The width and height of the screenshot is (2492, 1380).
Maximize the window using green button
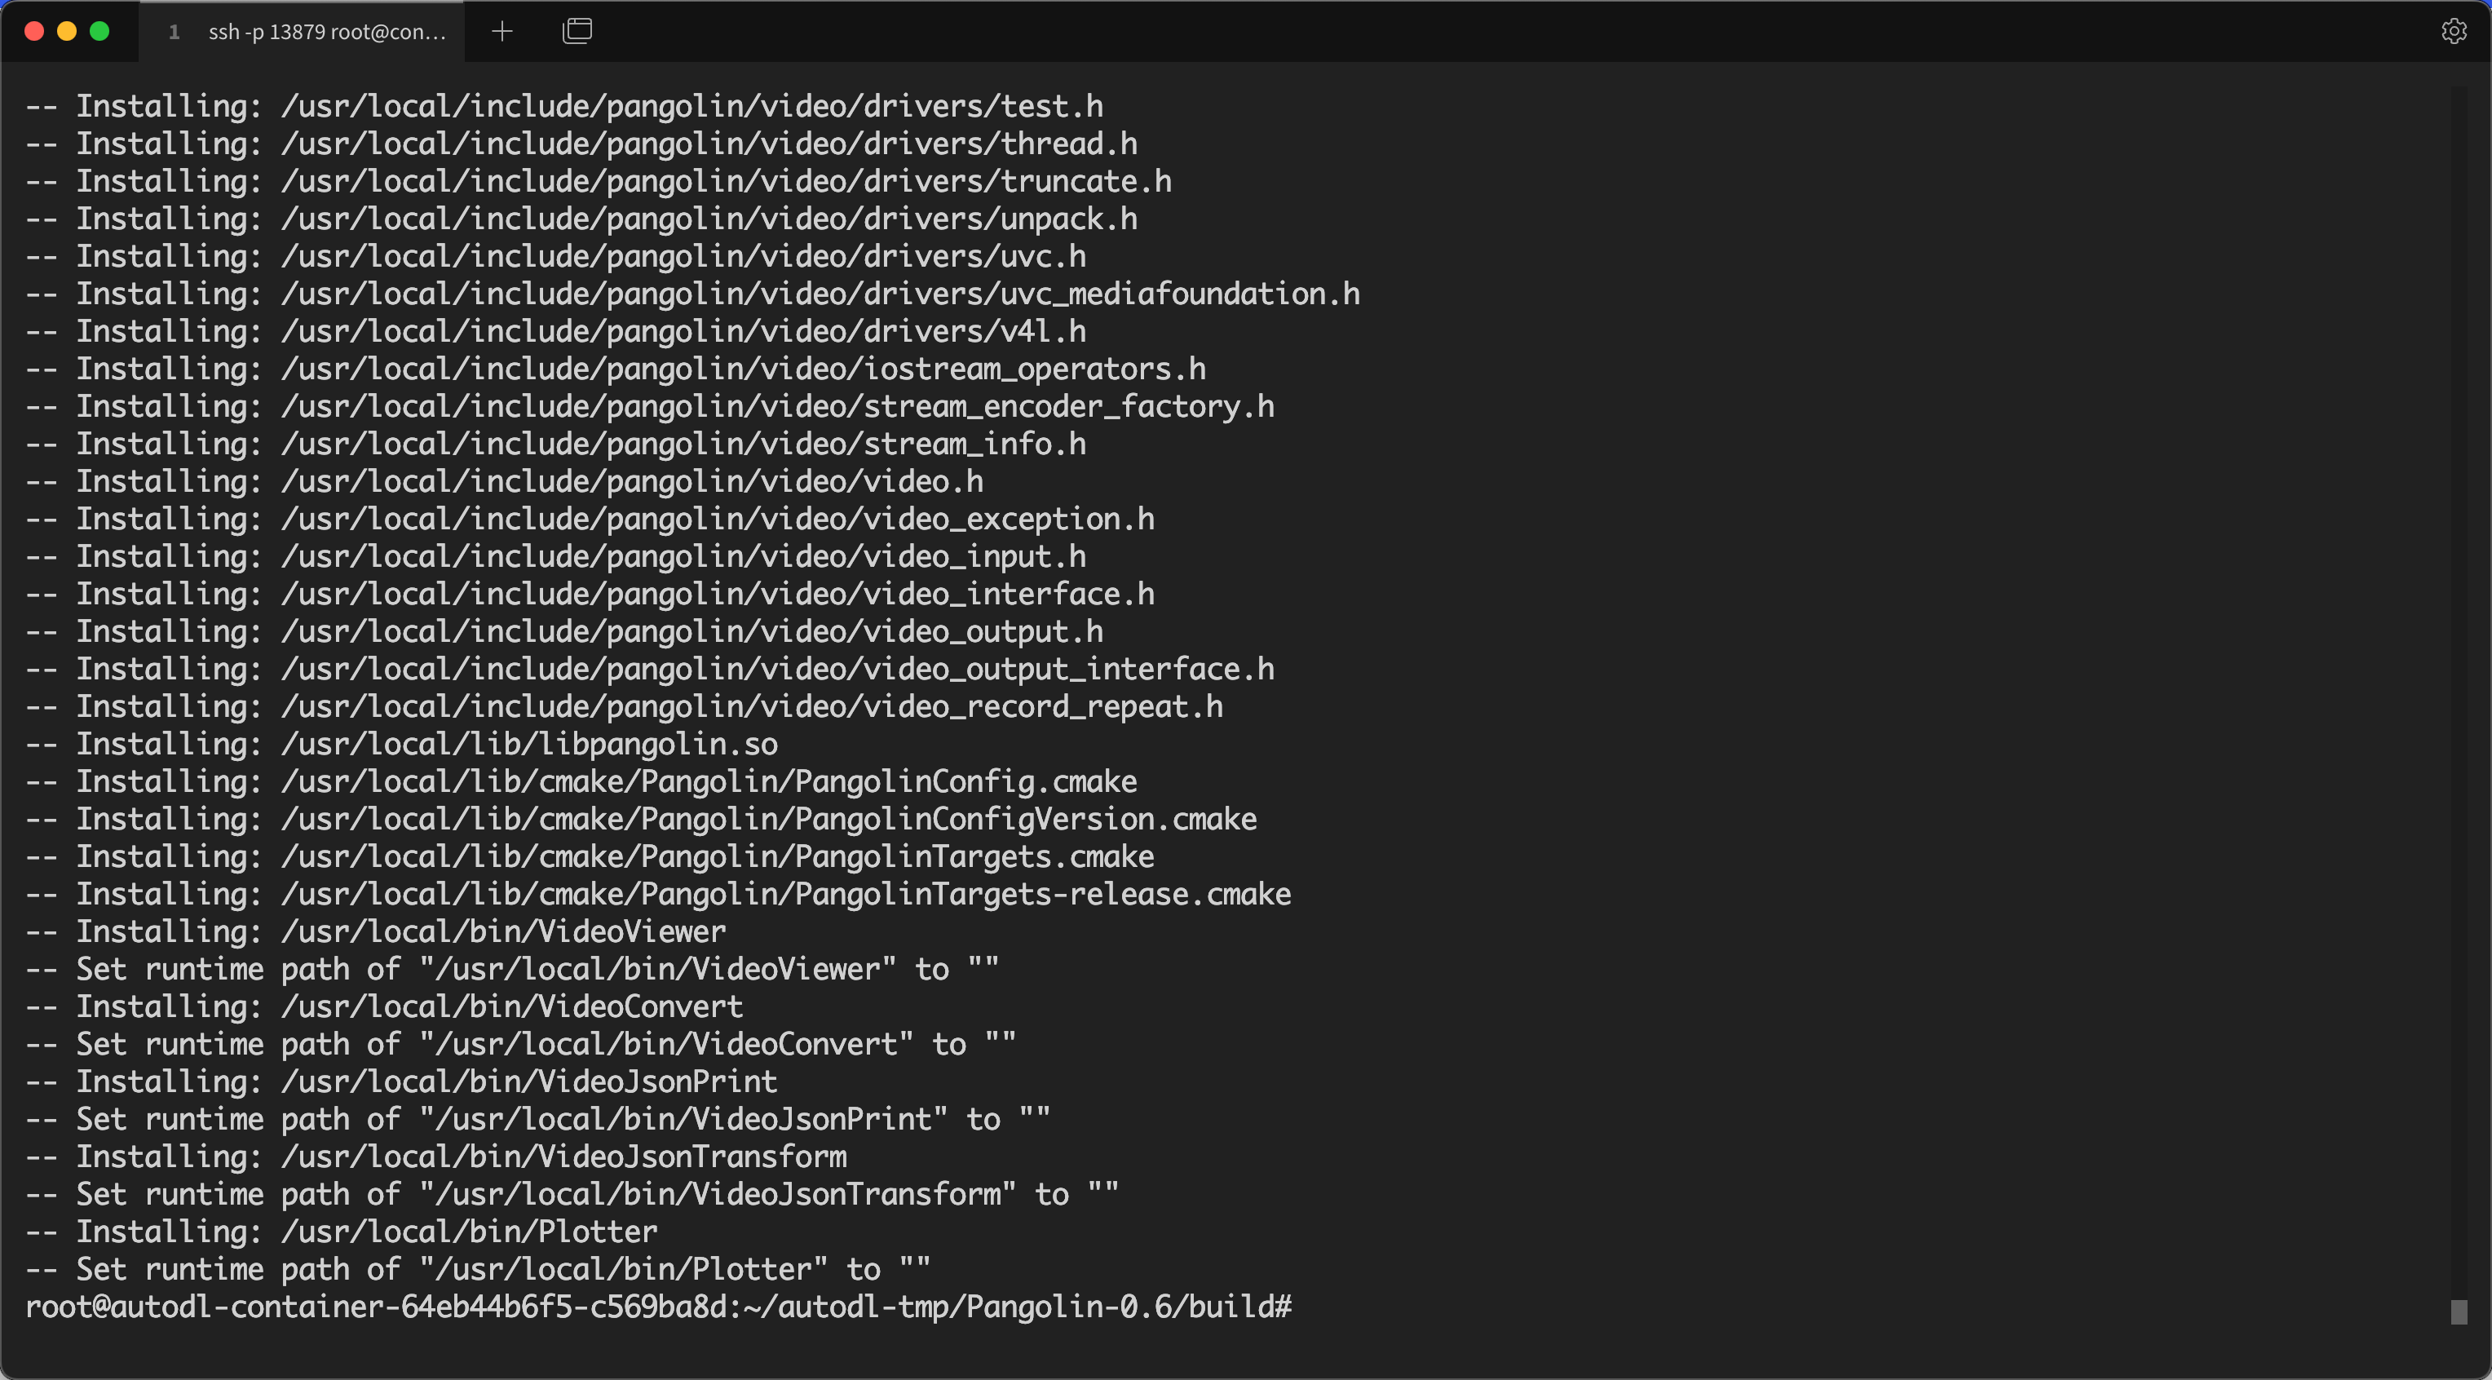point(99,31)
